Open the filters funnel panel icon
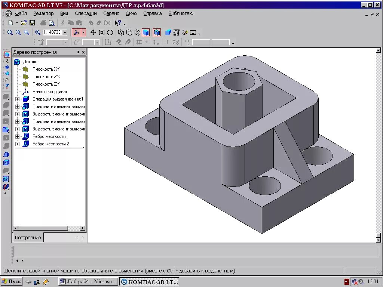The width and height of the screenshot is (383, 287). pyautogui.click(x=7, y=86)
